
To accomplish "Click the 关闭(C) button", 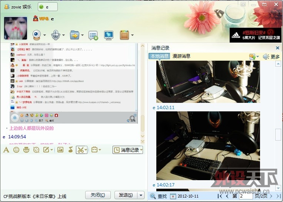I will (98, 195).
